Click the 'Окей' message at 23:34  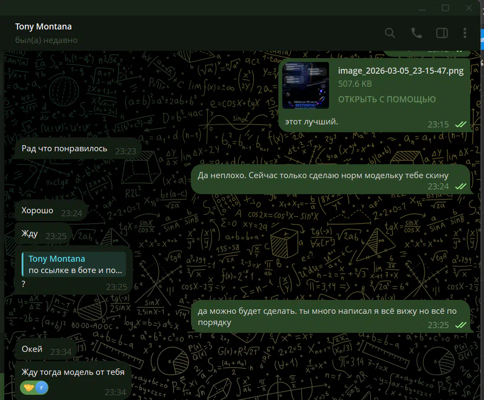[x=32, y=349]
